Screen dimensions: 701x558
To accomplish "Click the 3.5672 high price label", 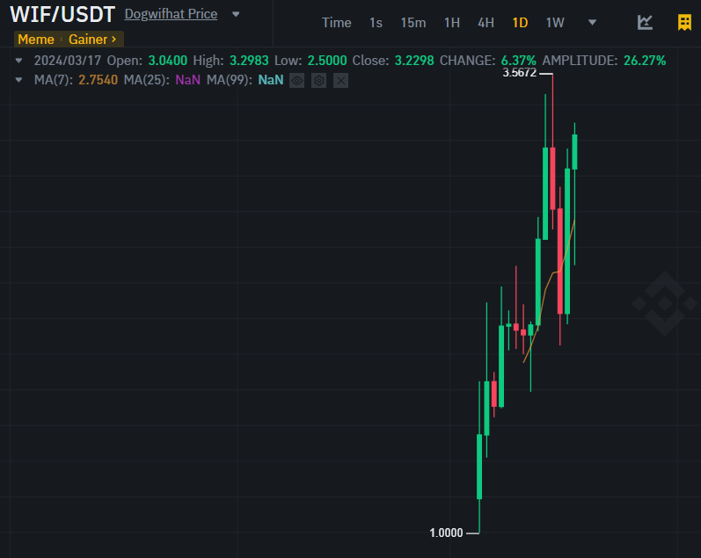I will pyautogui.click(x=520, y=73).
